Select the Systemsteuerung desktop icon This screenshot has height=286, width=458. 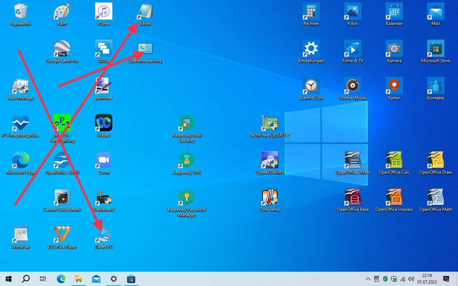point(145,49)
